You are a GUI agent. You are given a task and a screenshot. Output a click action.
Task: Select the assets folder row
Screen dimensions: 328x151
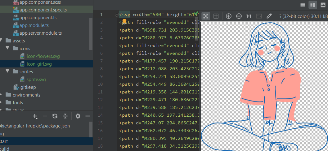click(46, 41)
